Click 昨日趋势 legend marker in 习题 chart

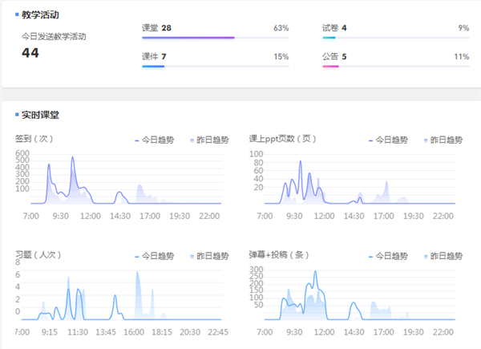tap(192, 256)
